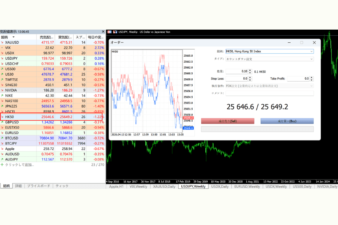The height and width of the screenshot is (225, 338).
Task: Click the down-arrow icon beside NVIDIA
Action: (x=2, y=90)
